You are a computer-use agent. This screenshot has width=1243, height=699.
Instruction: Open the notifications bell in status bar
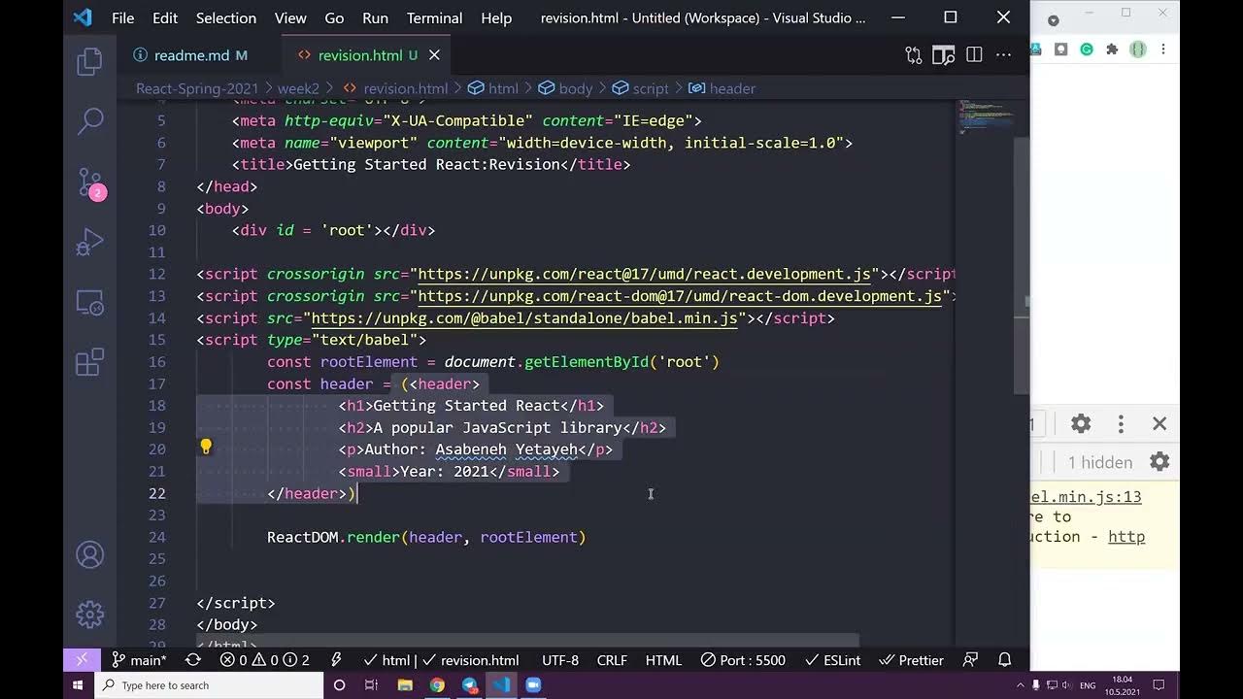tap(1005, 660)
